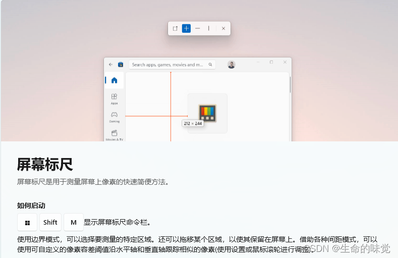Maximize the Store window
The image size is (398, 258).
click(271, 62)
